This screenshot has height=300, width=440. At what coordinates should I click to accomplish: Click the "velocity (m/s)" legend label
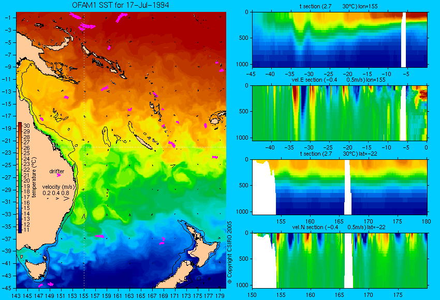tap(58, 187)
